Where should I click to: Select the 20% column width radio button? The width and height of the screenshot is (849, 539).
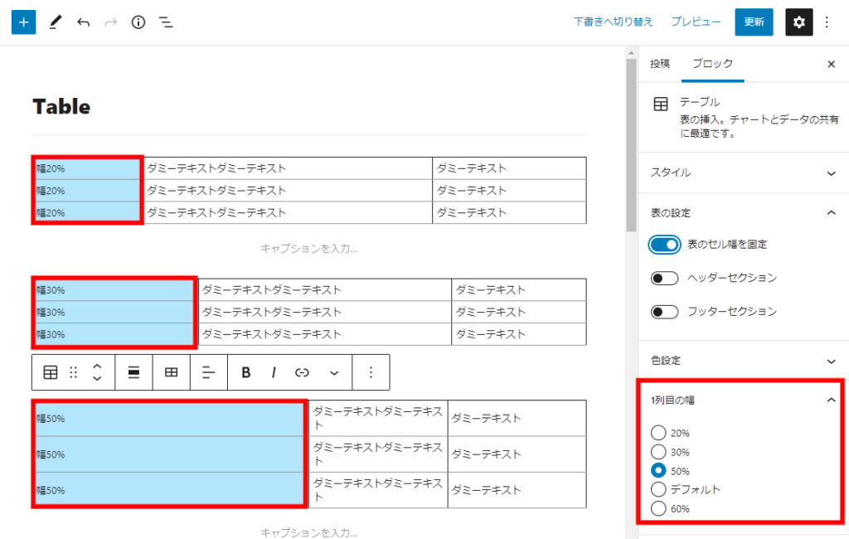pos(658,433)
